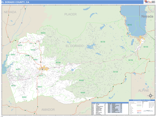The image size is (157, 117).
Task: Select ZIP code label 95709
Action: click(x=58, y=63)
